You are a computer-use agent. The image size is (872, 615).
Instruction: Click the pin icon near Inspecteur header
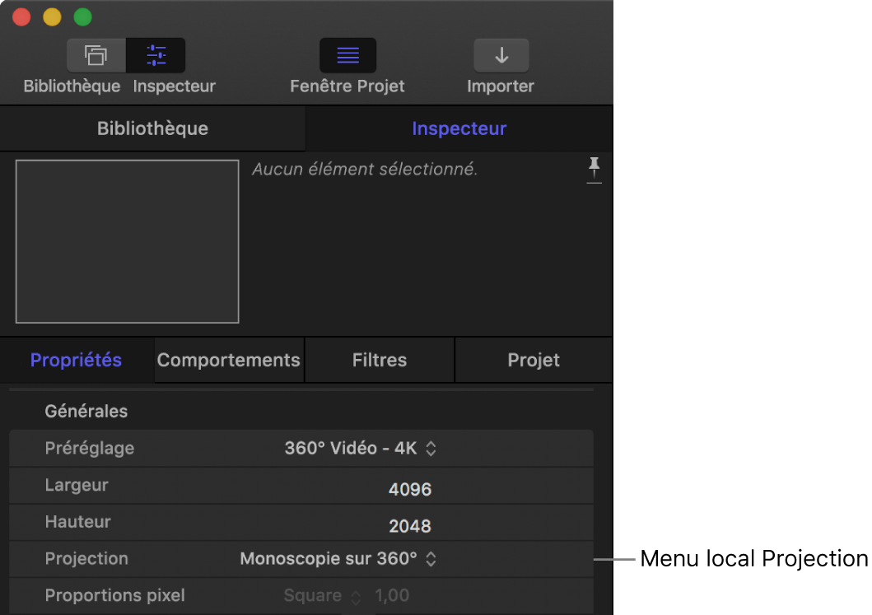(595, 170)
